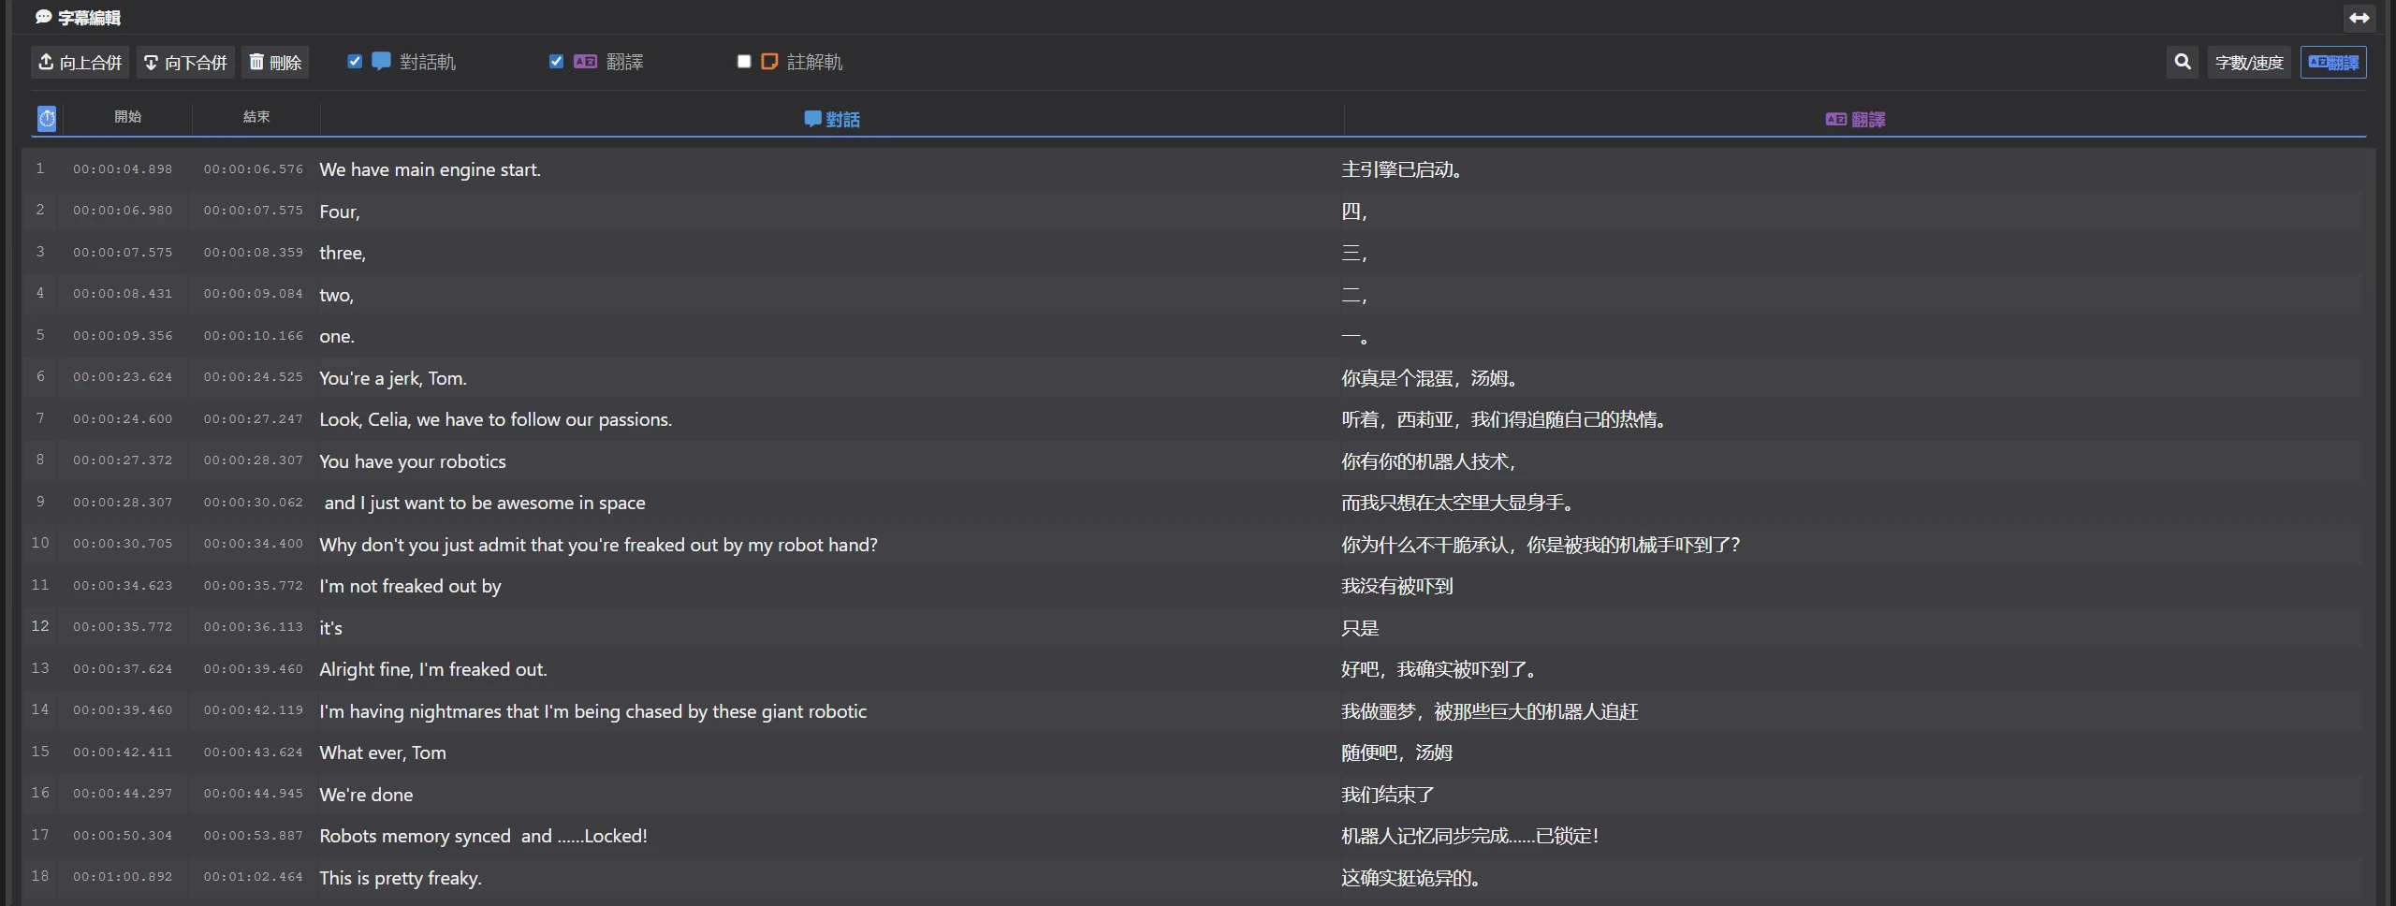Click the translation '这确实挺诡异的。'
This screenshot has width=2396, height=906.
(x=1410, y=878)
